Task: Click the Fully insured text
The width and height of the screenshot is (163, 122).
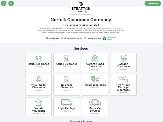Action: tap(54, 38)
